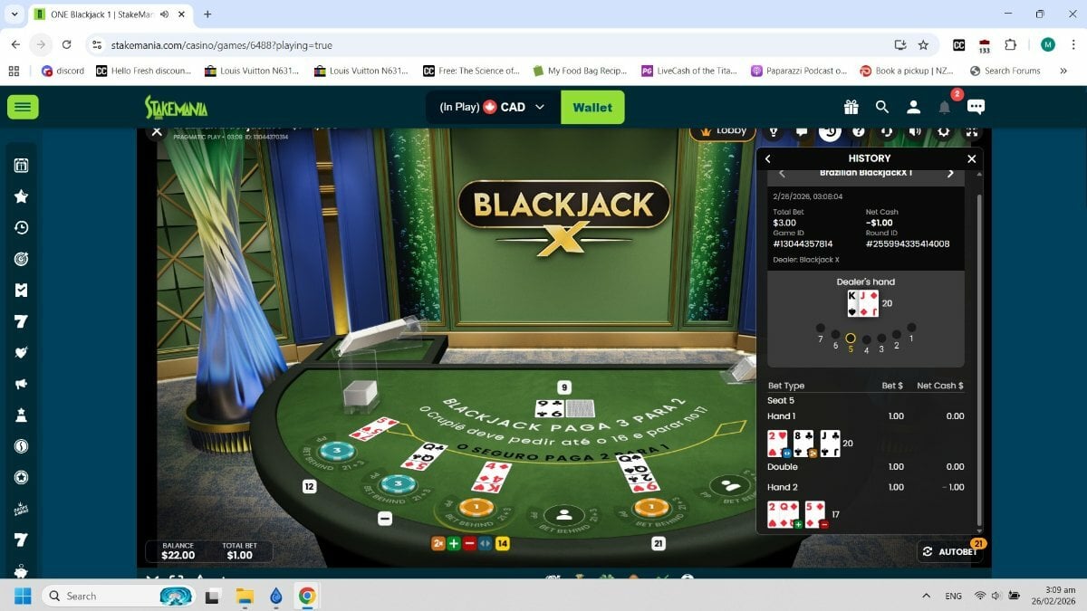Mute the game sound
This screenshot has height=611, width=1087.
click(915, 131)
